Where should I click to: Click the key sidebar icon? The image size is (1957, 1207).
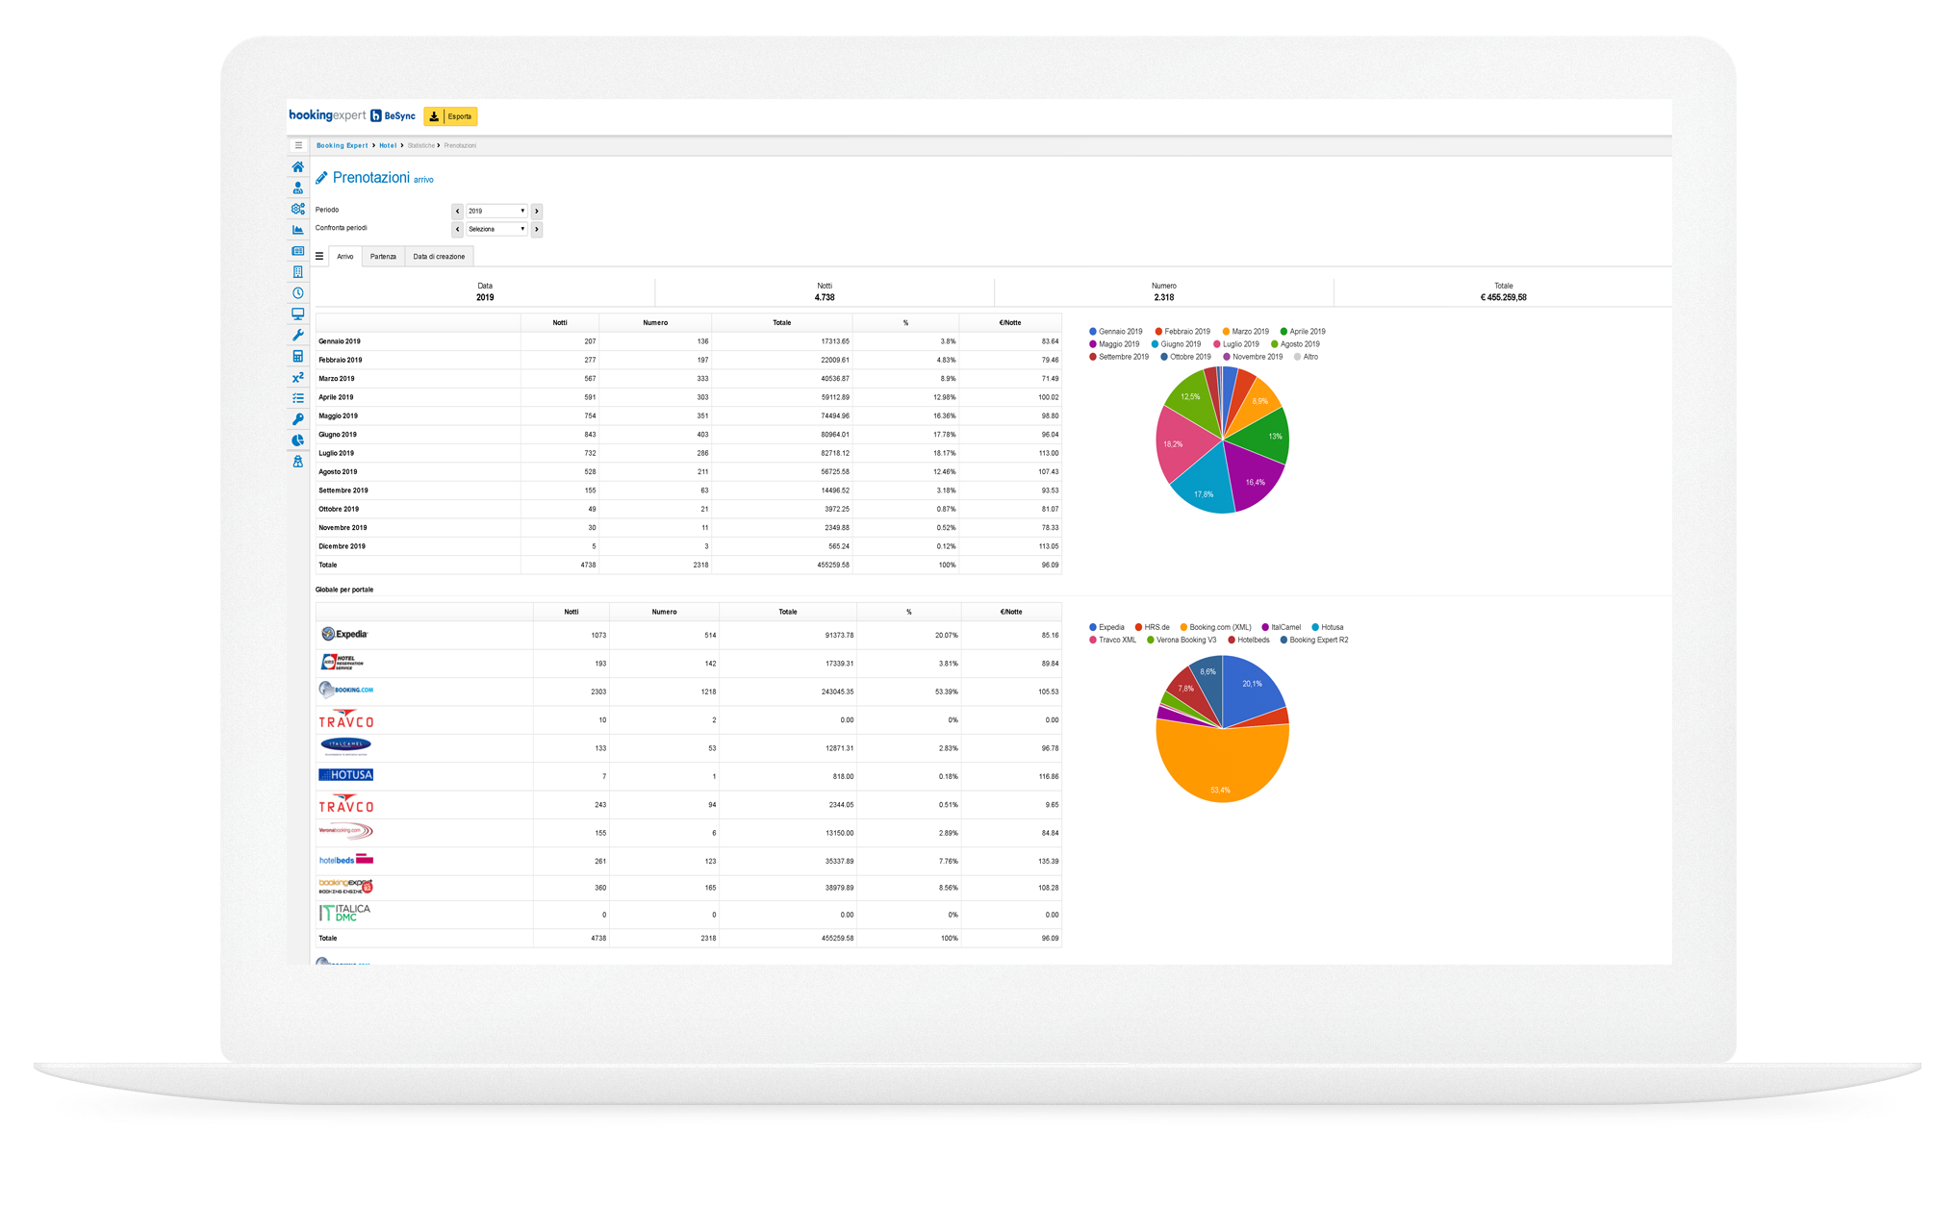point(297,419)
